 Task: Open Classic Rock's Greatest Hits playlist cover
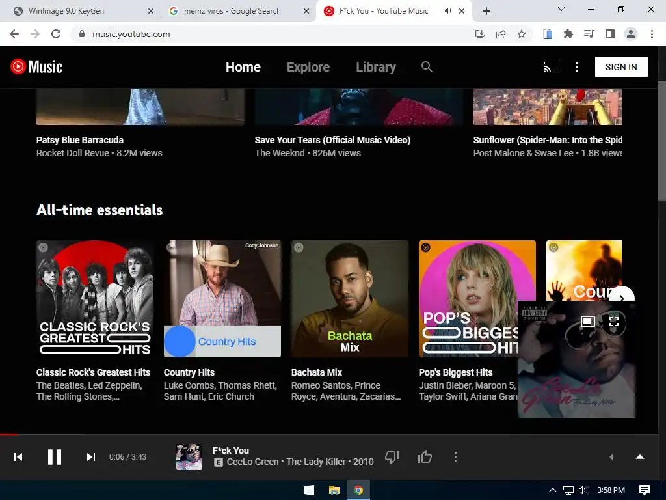(x=95, y=299)
